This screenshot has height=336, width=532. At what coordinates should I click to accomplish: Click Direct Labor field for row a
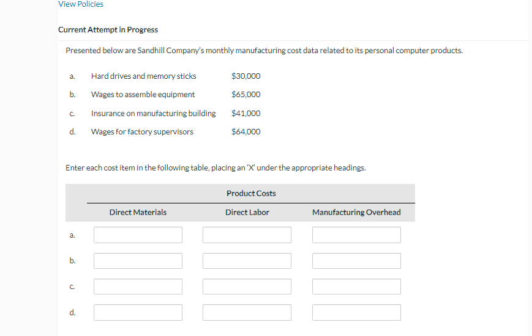click(247, 235)
